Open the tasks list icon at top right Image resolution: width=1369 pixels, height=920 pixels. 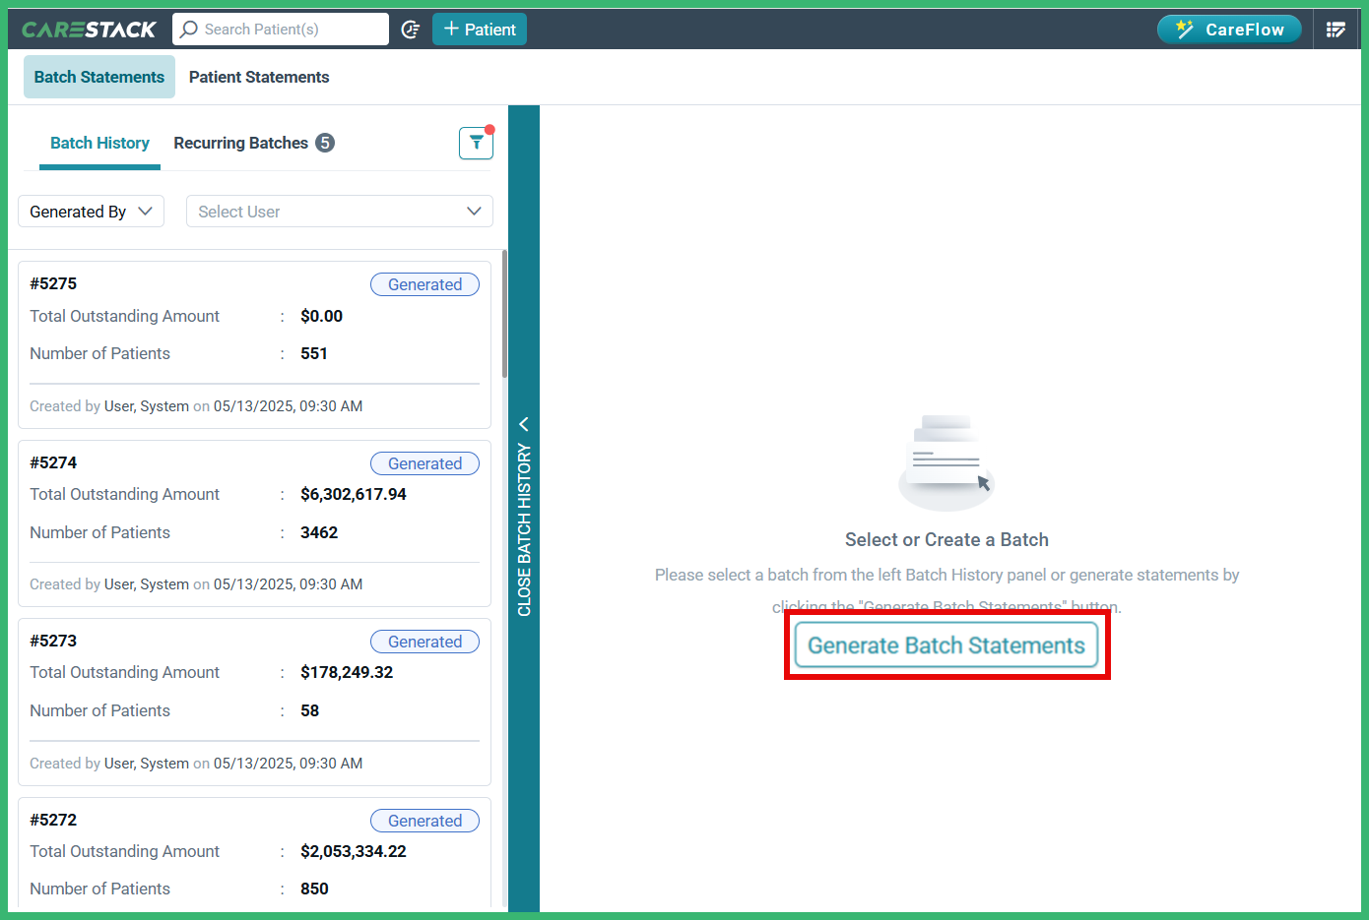pos(1336,29)
